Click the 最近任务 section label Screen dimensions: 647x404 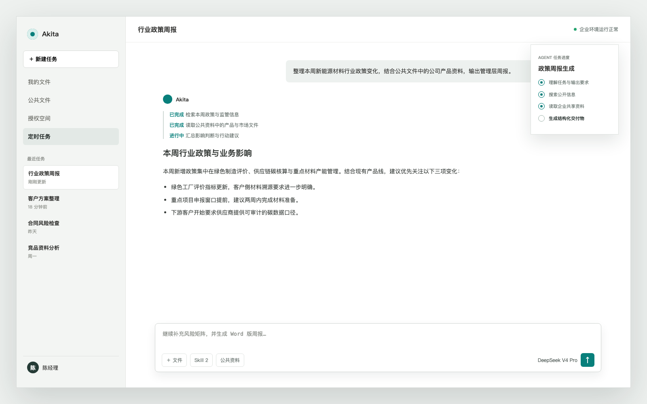[36, 159]
